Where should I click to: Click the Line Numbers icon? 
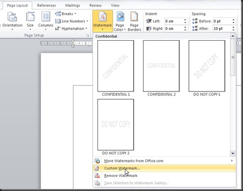58,21
